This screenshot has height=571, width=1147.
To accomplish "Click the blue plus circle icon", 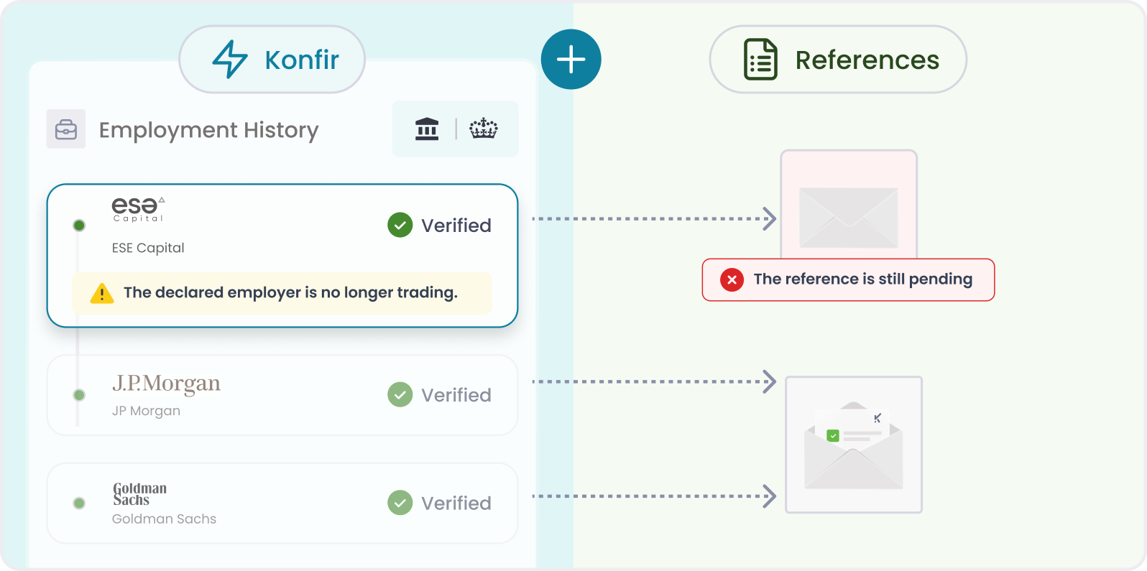I will [571, 60].
